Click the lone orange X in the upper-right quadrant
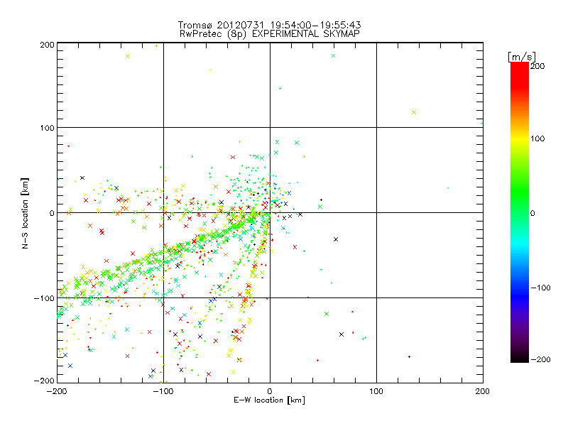 pos(414,112)
